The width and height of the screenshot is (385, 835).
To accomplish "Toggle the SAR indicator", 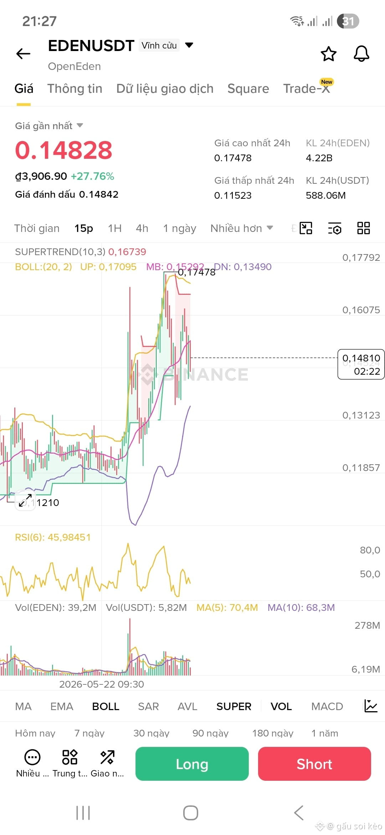I will (148, 706).
